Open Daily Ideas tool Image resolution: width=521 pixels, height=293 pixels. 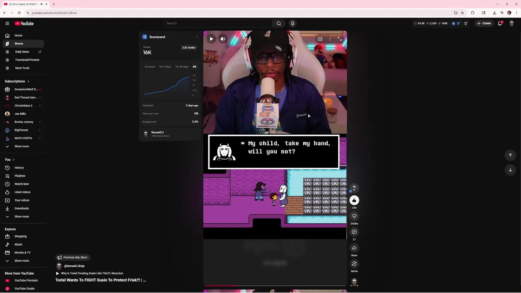click(x=24, y=52)
